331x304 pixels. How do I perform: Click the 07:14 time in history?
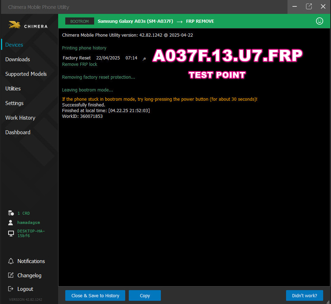point(131,58)
